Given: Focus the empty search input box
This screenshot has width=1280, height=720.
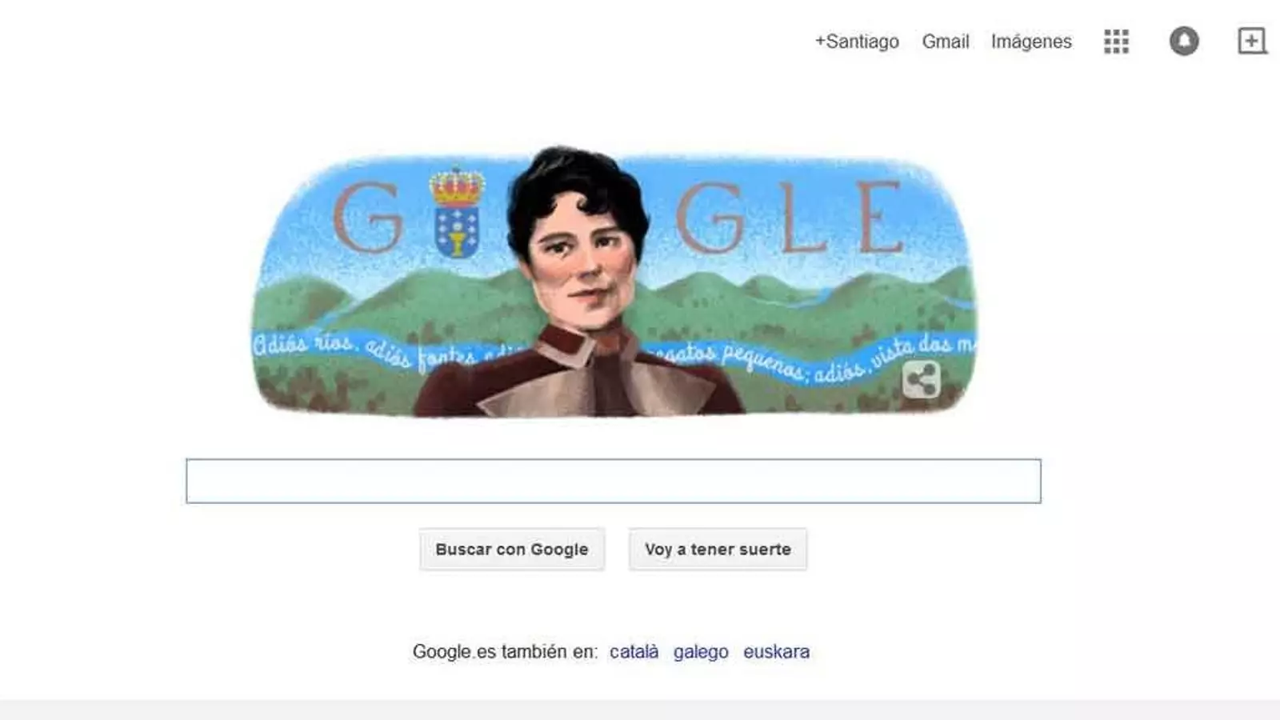Looking at the screenshot, I should [x=614, y=481].
